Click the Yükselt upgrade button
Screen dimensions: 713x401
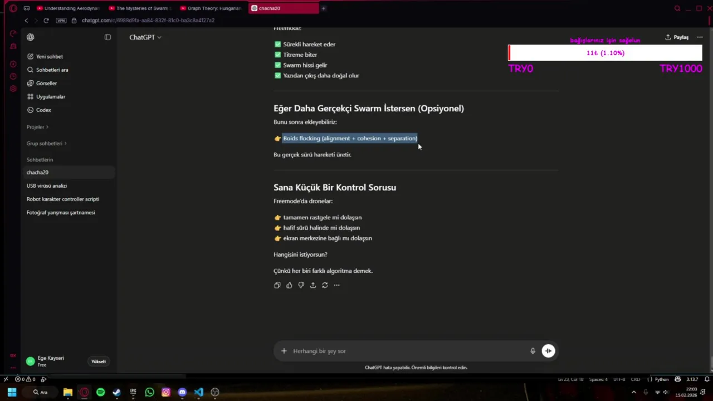(99, 361)
